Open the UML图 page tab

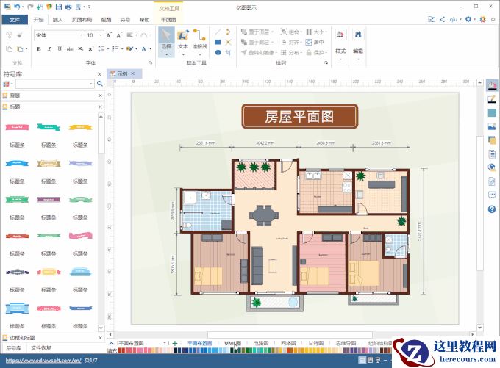232,343
